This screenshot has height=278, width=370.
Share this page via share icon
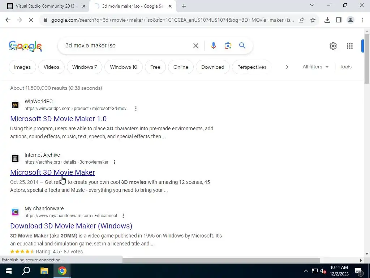301,20
